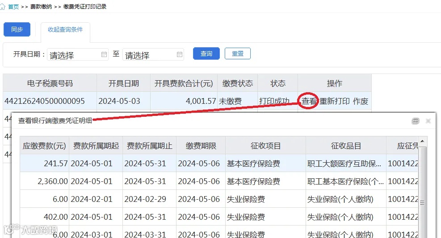Click the 费款缴纳 breadcrumb item
The image size is (441, 238).
point(41,6)
